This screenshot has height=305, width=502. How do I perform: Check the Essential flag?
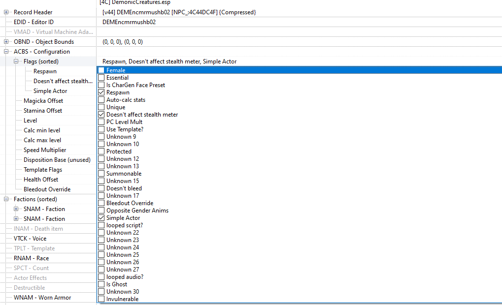coord(101,77)
